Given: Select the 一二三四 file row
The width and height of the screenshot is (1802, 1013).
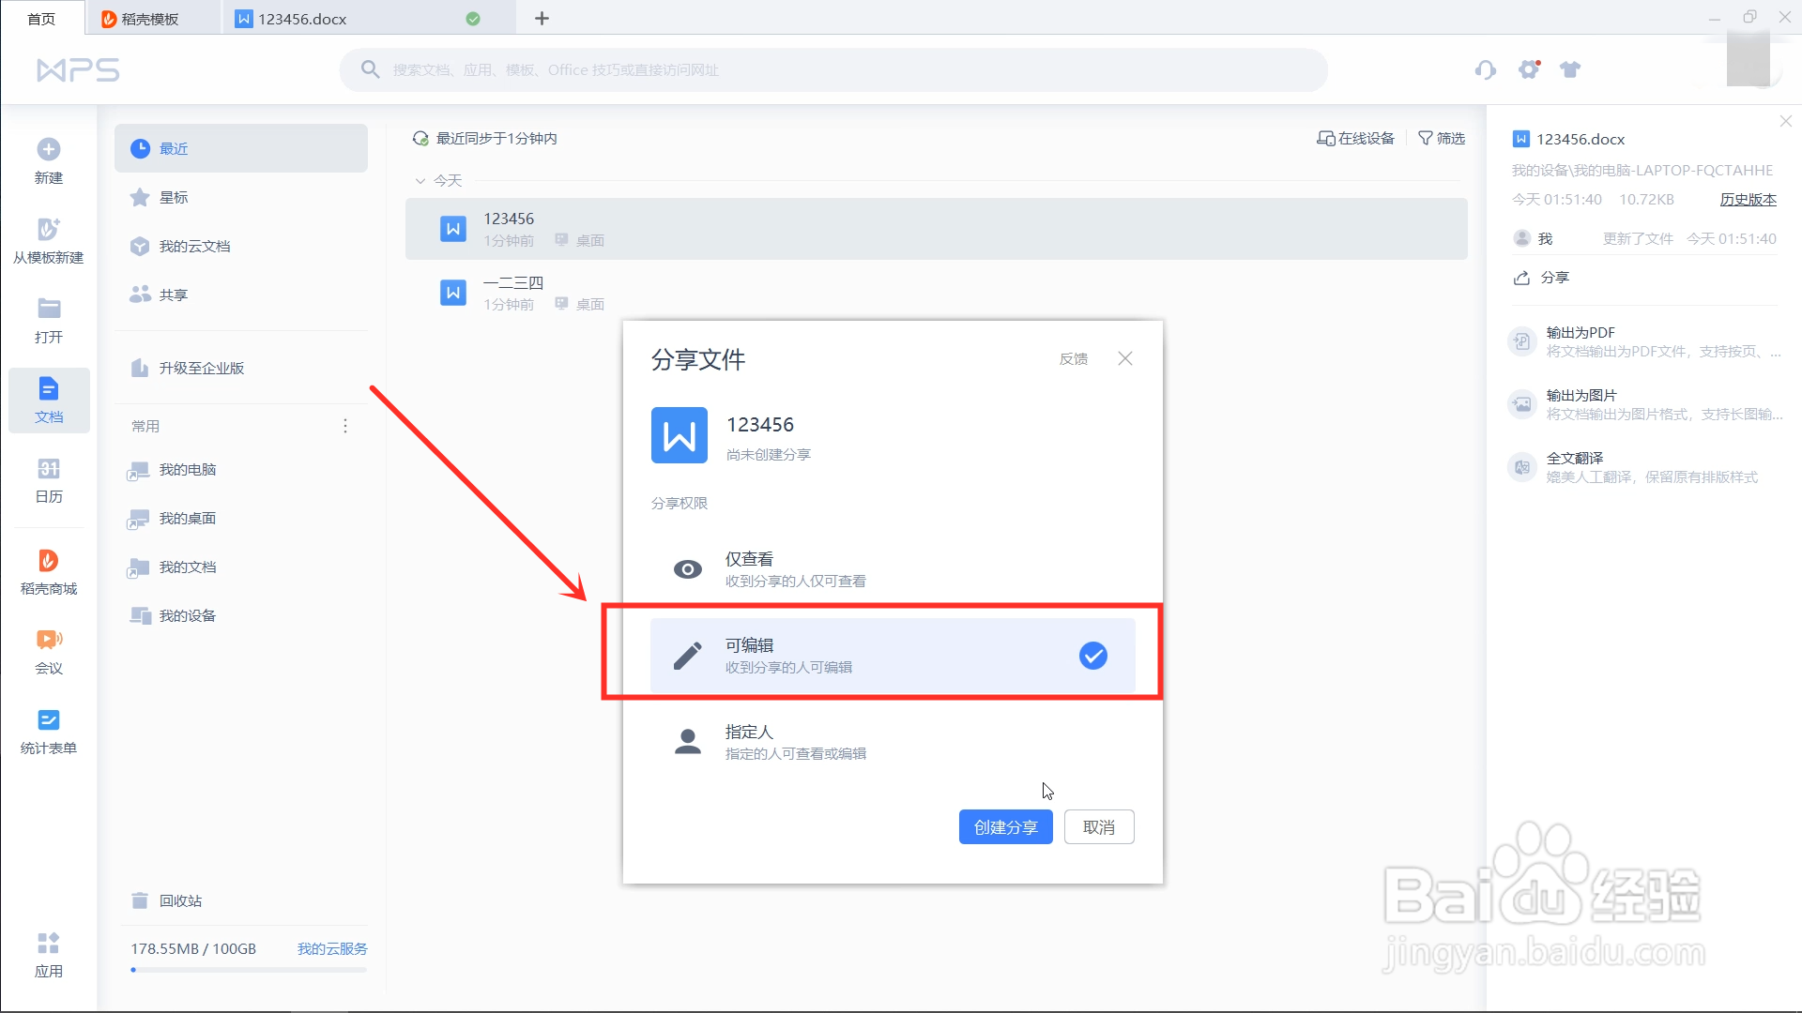Looking at the screenshot, I should tap(936, 293).
